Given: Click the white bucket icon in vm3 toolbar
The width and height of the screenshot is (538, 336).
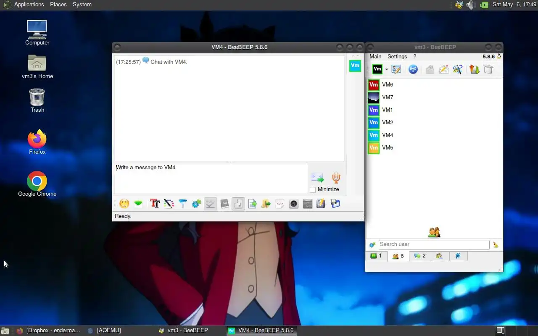Looking at the screenshot, I should click(x=488, y=69).
